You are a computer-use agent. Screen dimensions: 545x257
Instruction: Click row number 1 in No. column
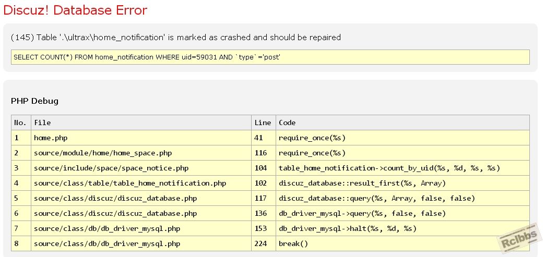21,138
